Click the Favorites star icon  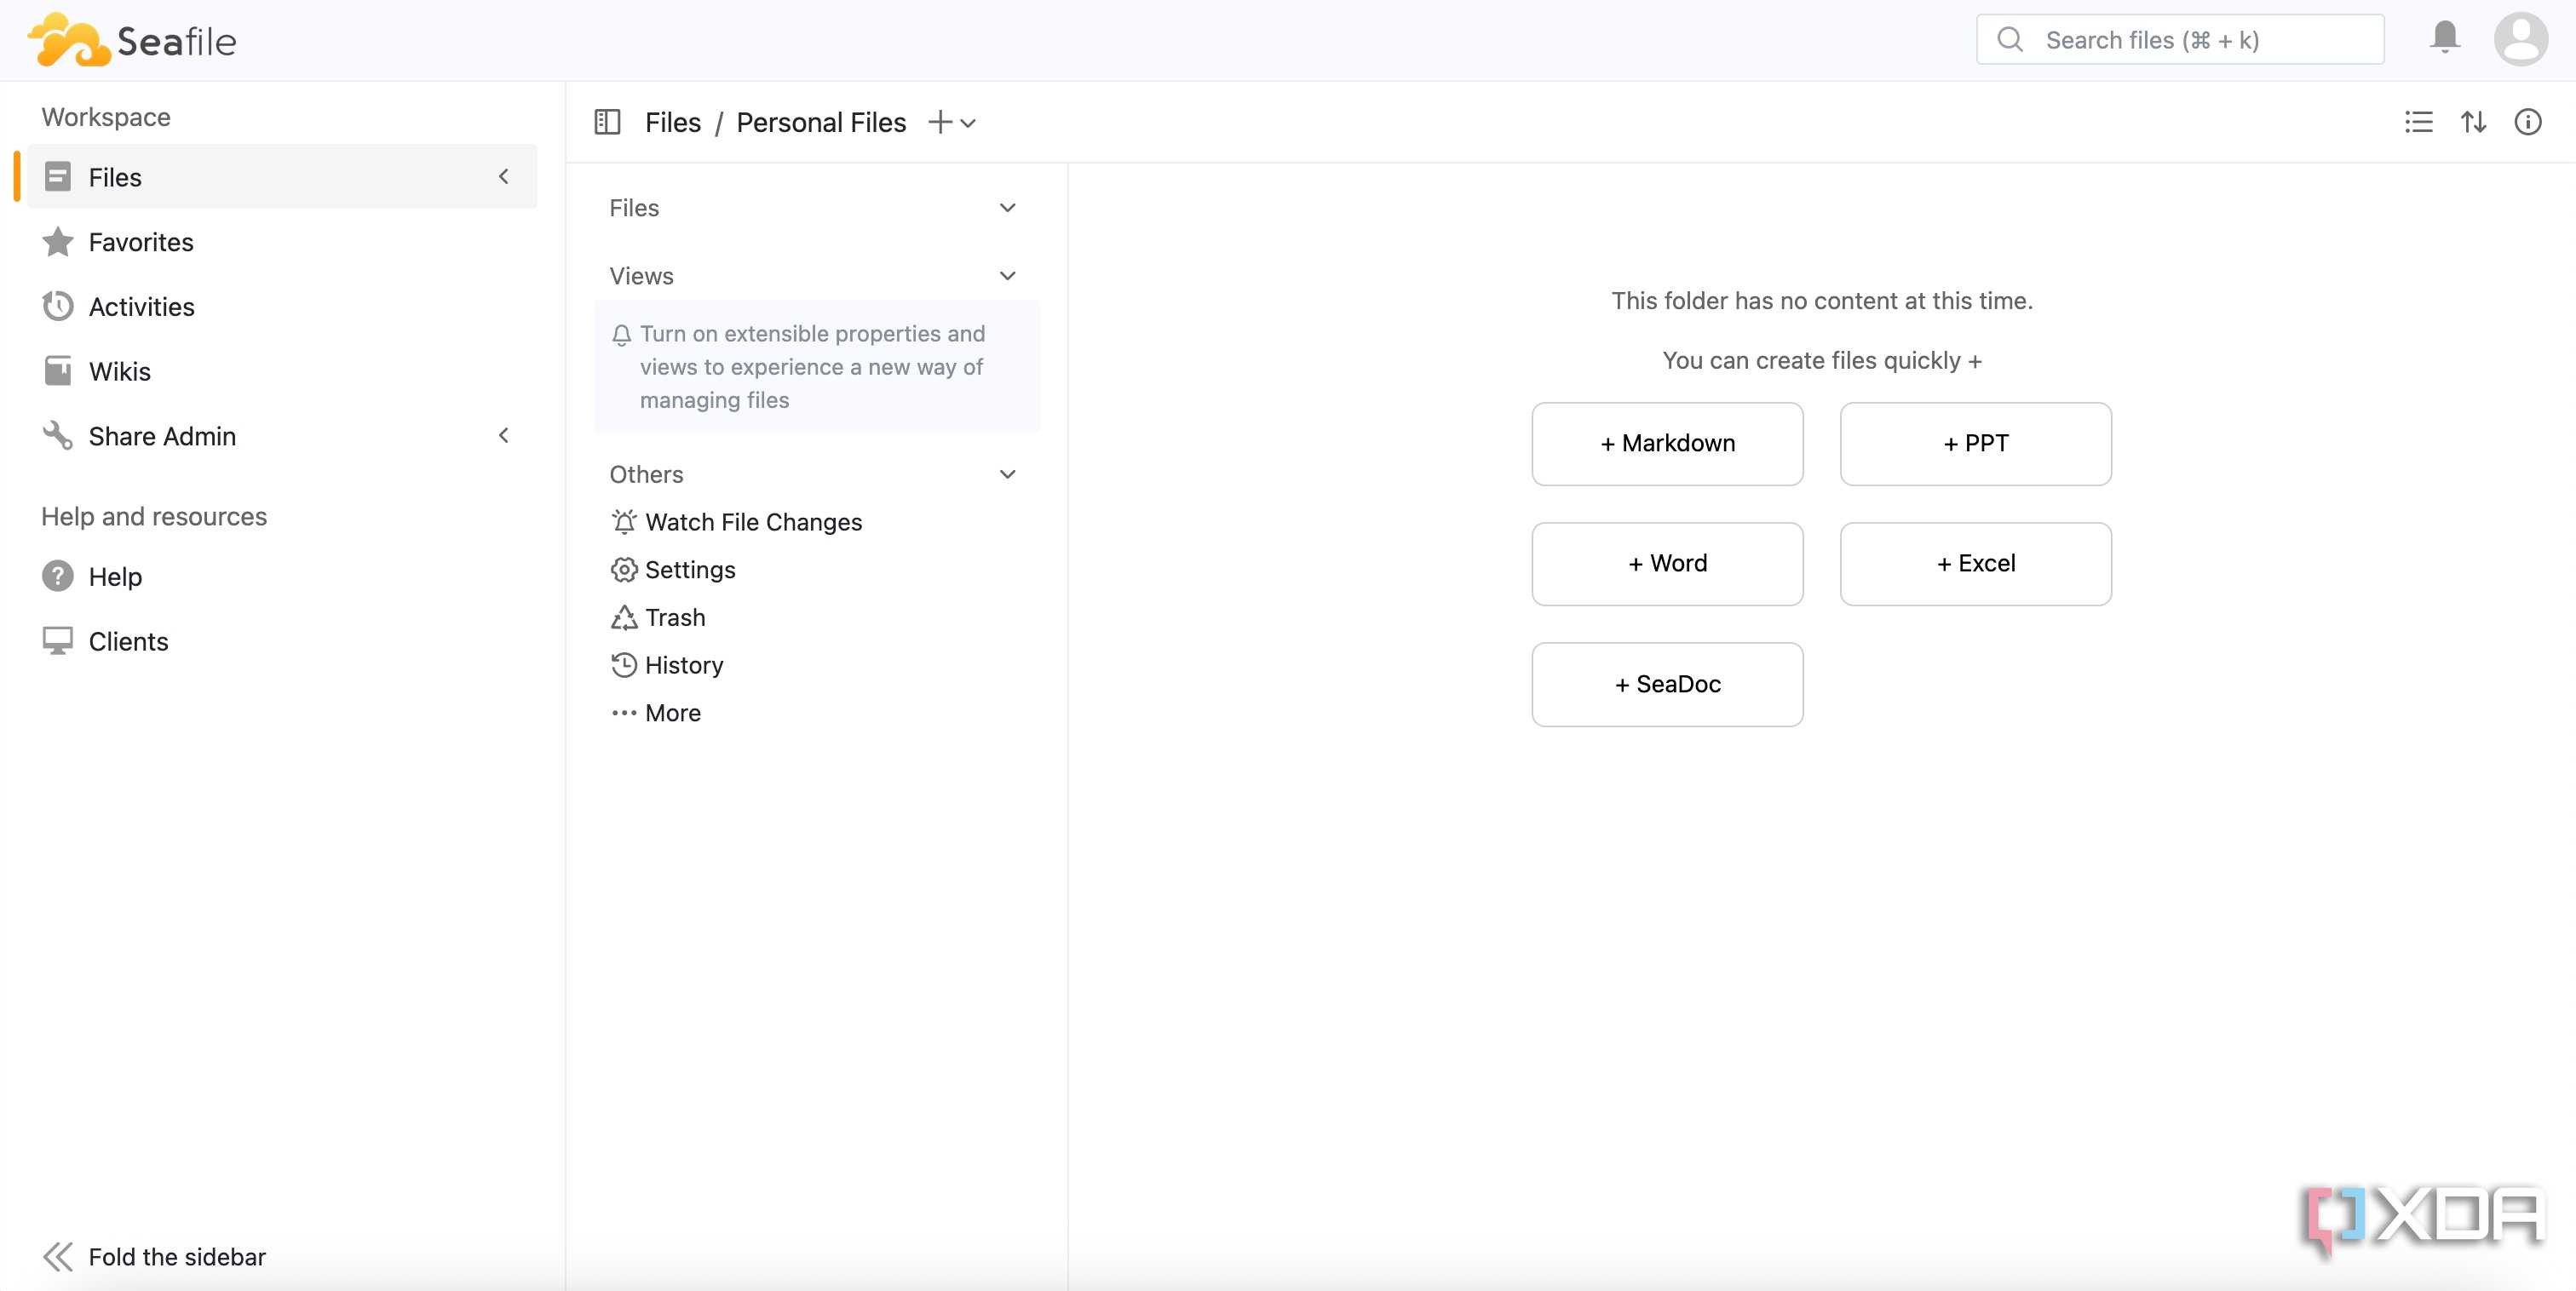58,241
